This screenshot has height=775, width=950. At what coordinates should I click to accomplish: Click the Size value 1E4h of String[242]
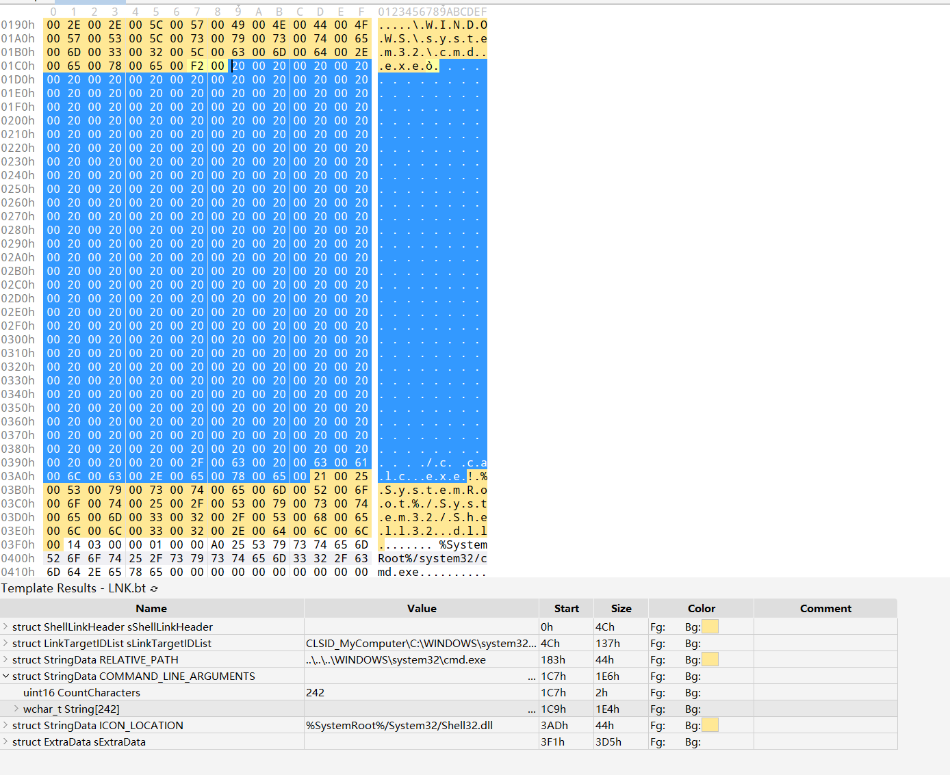(x=607, y=709)
